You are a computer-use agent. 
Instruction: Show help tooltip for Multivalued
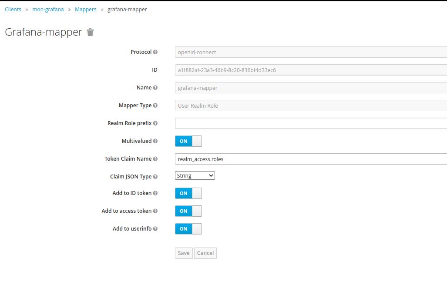155,141
